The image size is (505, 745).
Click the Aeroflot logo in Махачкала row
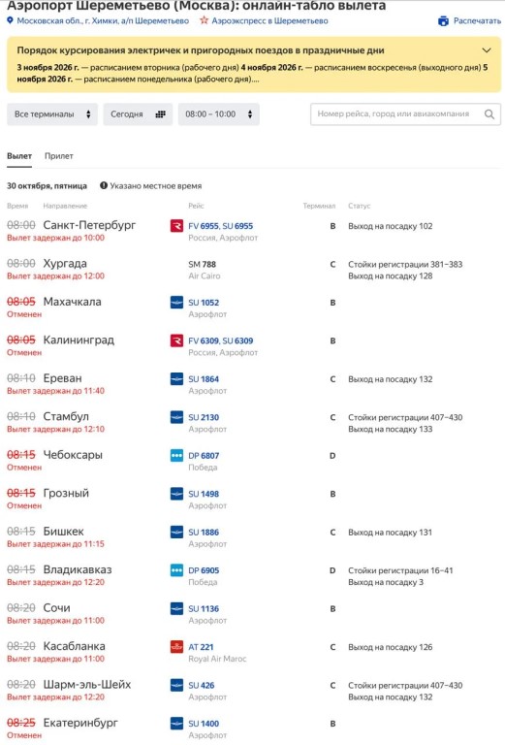click(x=176, y=302)
